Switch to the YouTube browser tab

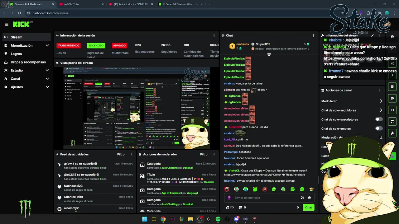[81, 4]
